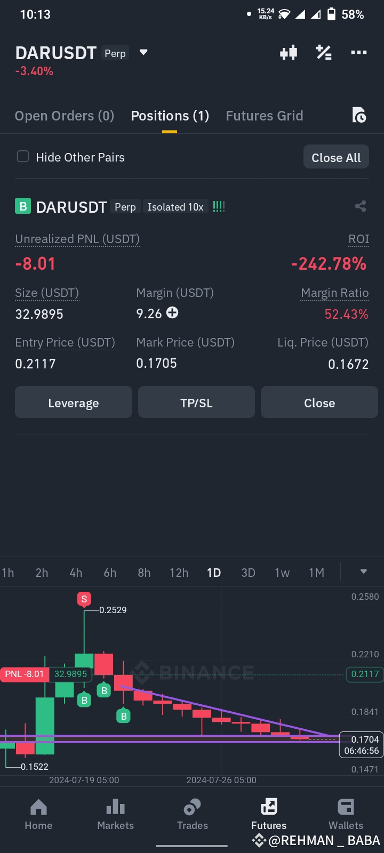Expand the DARUSDT pair selector arrow

143,52
